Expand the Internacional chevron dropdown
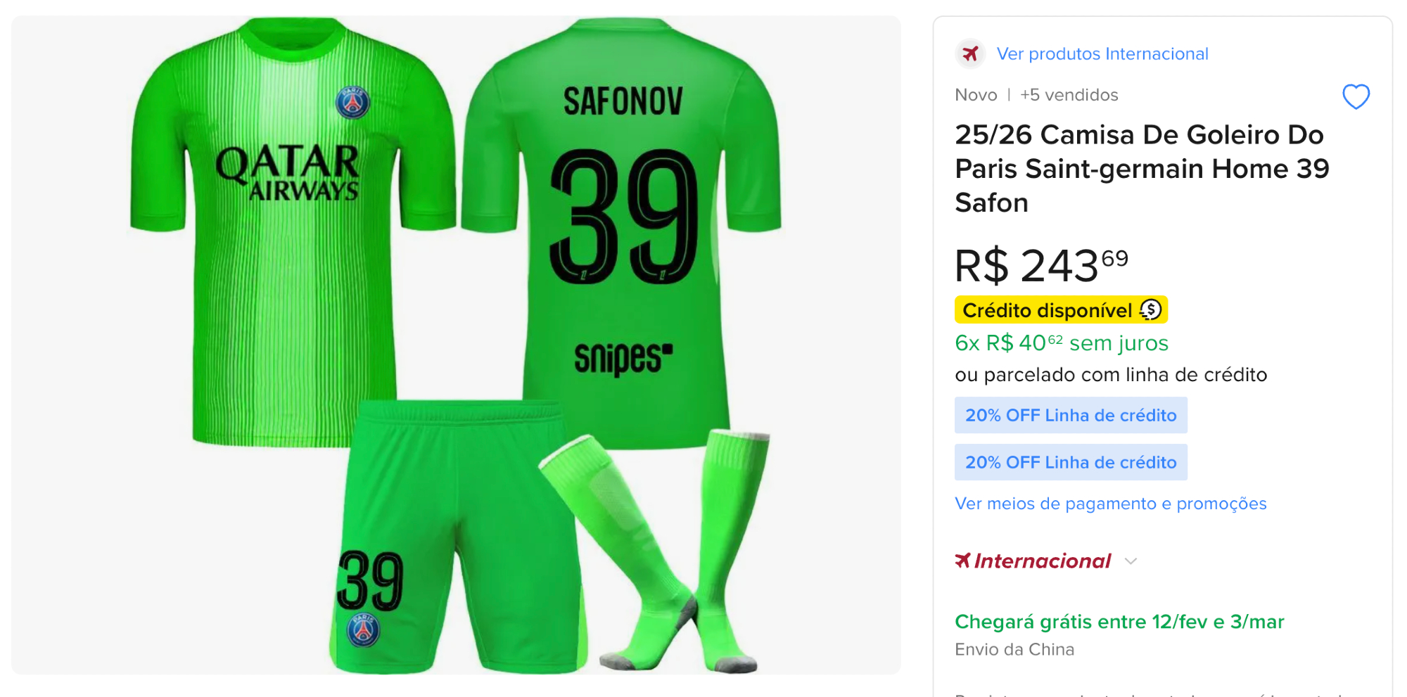This screenshot has width=1407, height=697. tap(1131, 561)
